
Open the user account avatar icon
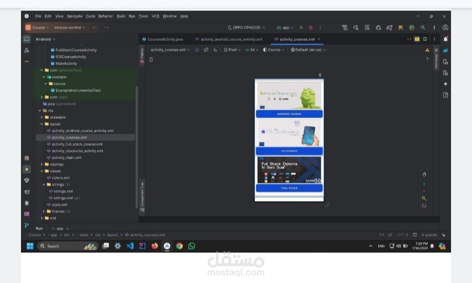tap(445, 28)
